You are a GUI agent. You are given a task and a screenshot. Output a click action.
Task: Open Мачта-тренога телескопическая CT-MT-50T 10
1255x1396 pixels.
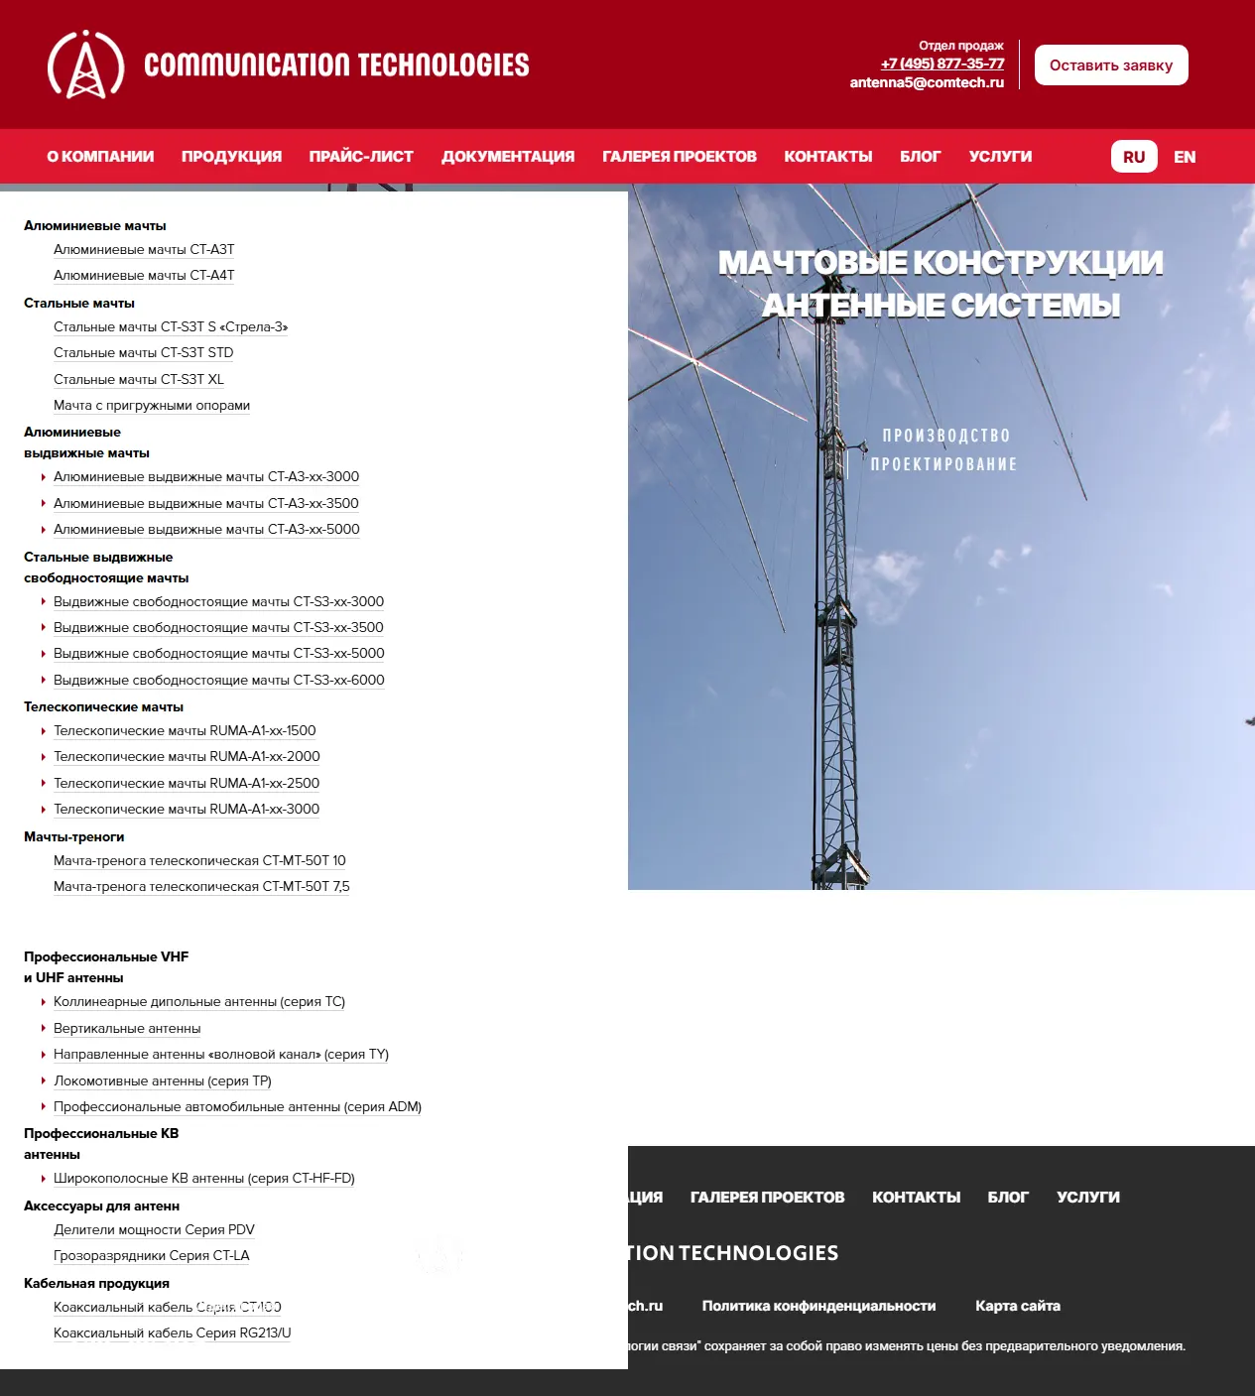click(x=199, y=861)
